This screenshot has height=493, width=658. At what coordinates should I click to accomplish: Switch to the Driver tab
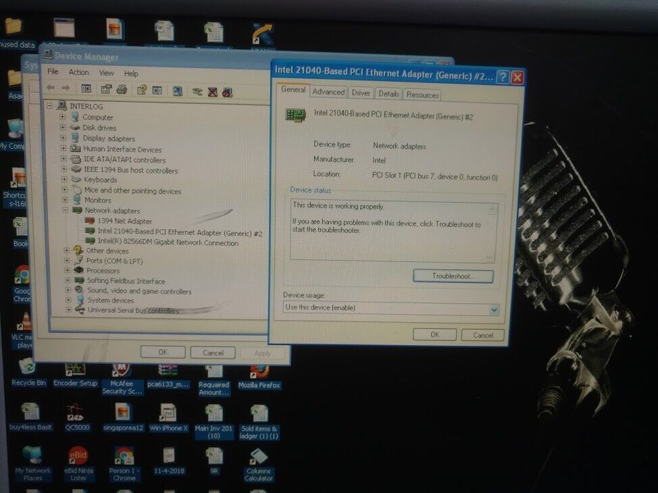pyautogui.click(x=361, y=93)
